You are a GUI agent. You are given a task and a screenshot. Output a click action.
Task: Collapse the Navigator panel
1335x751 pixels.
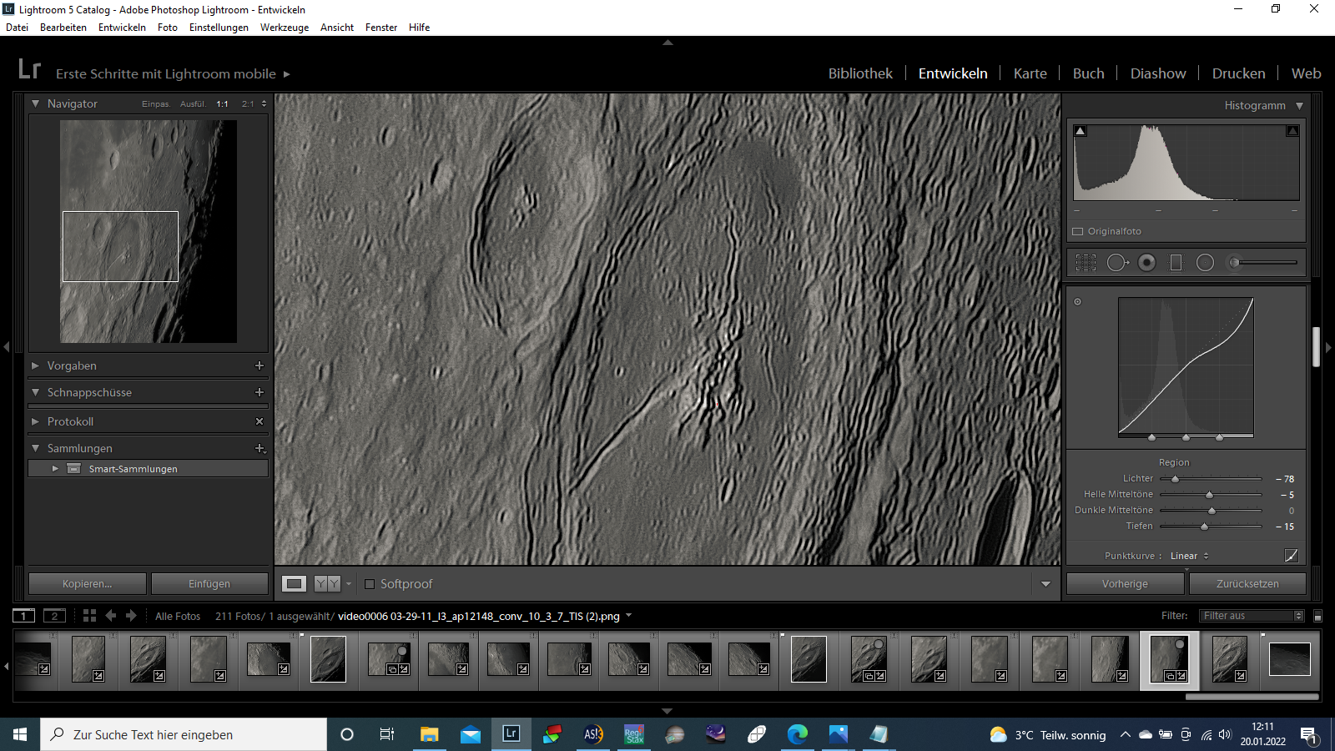pyautogui.click(x=35, y=103)
